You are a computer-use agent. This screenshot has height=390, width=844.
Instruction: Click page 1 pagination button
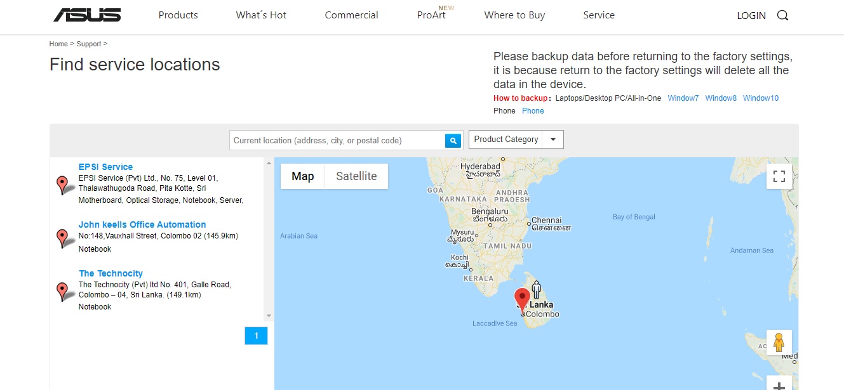[x=256, y=335]
